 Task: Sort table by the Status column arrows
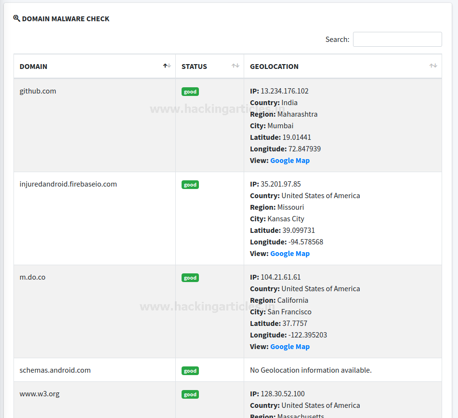(x=236, y=66)
